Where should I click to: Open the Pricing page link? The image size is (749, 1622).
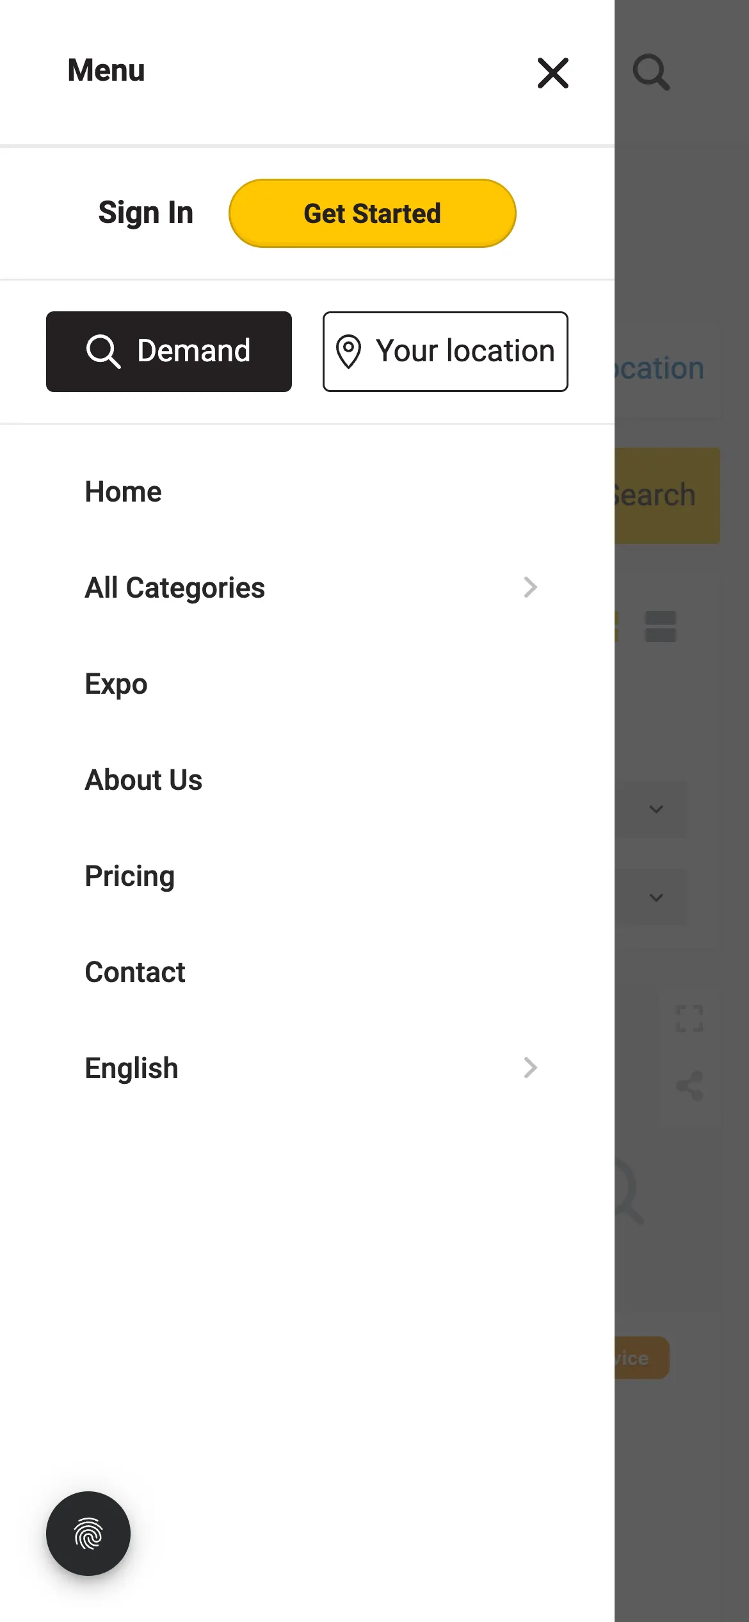130,876
